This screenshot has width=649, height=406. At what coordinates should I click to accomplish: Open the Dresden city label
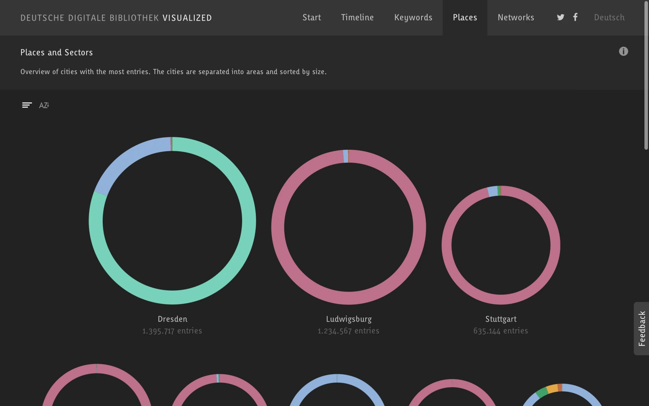click(x=172, y=319)
